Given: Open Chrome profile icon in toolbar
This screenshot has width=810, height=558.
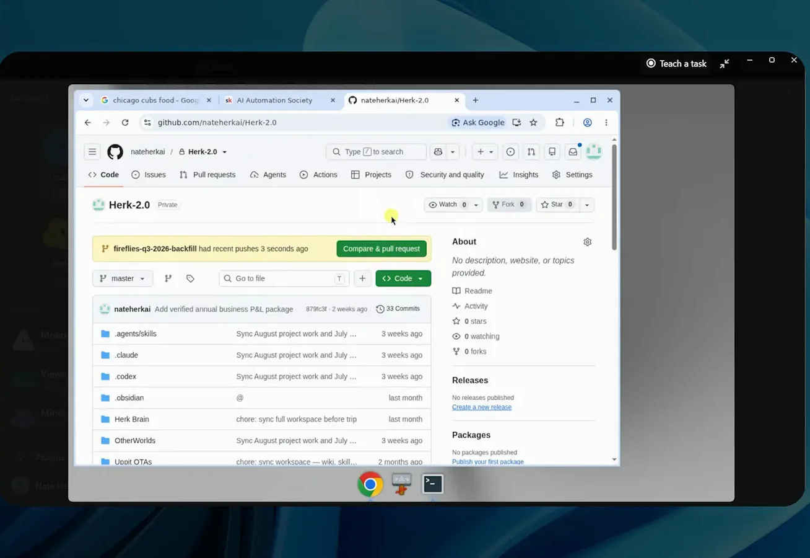Looking at the screenshot, I should [588, 123].
